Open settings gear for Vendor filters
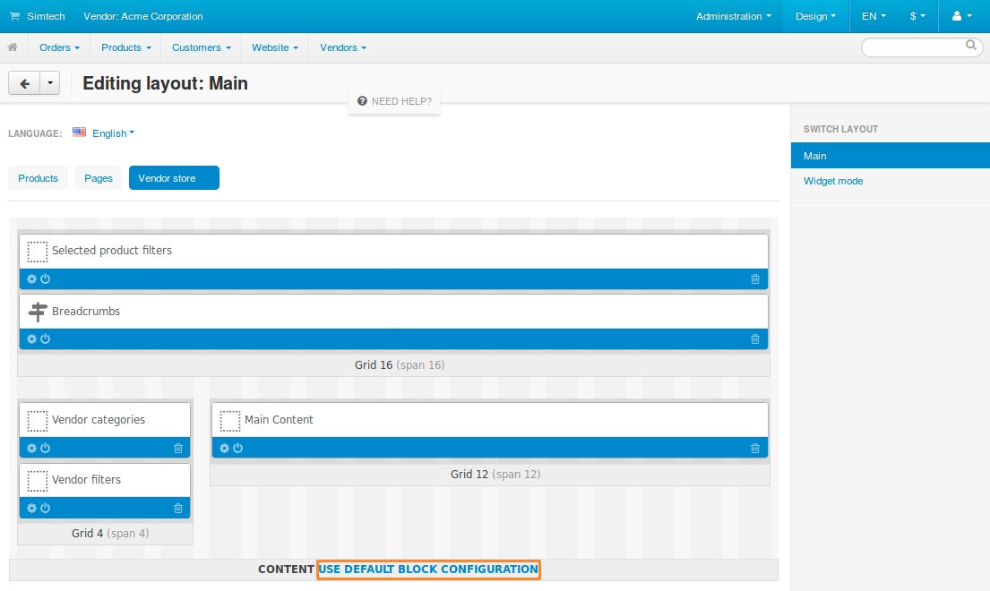Screen dimensions: 990x591 31,508
